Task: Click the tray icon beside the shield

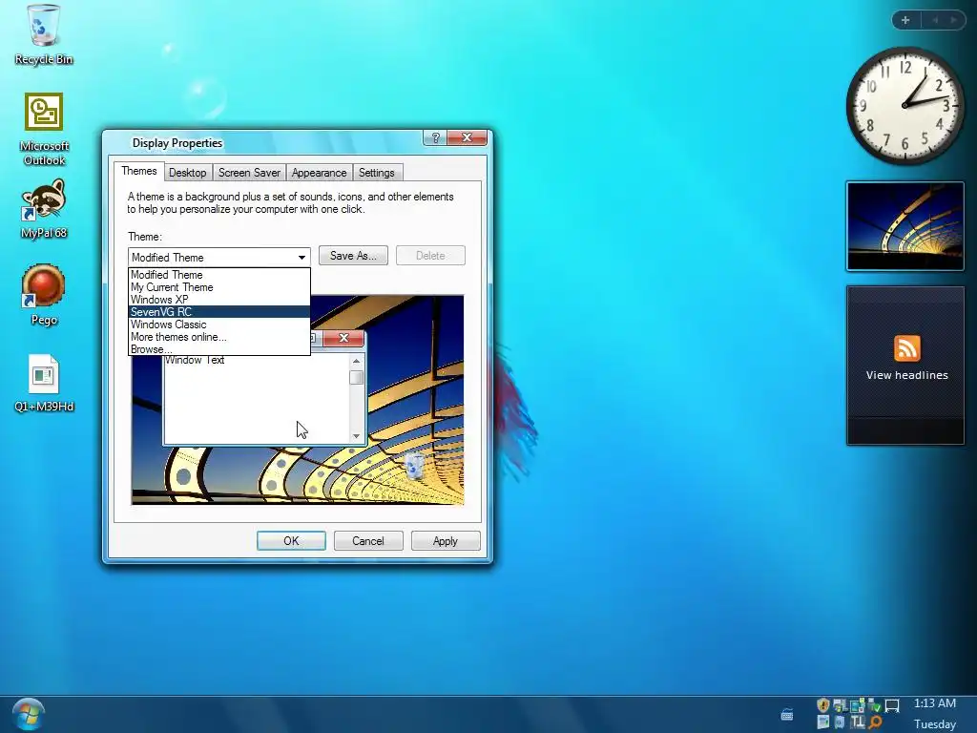Action: [841, 705]
